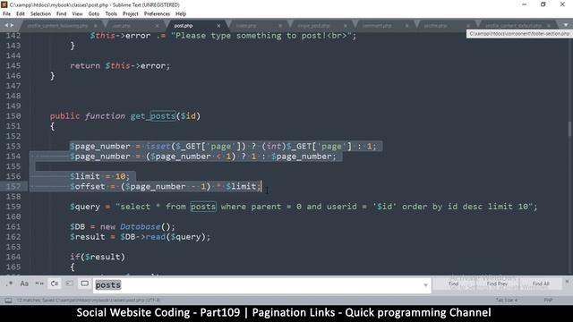Image resolution: width=573 pixels, height=322 pixels.
Task: Click the highlighted 'posts' in the query
Action: click(x=203, y=207)
